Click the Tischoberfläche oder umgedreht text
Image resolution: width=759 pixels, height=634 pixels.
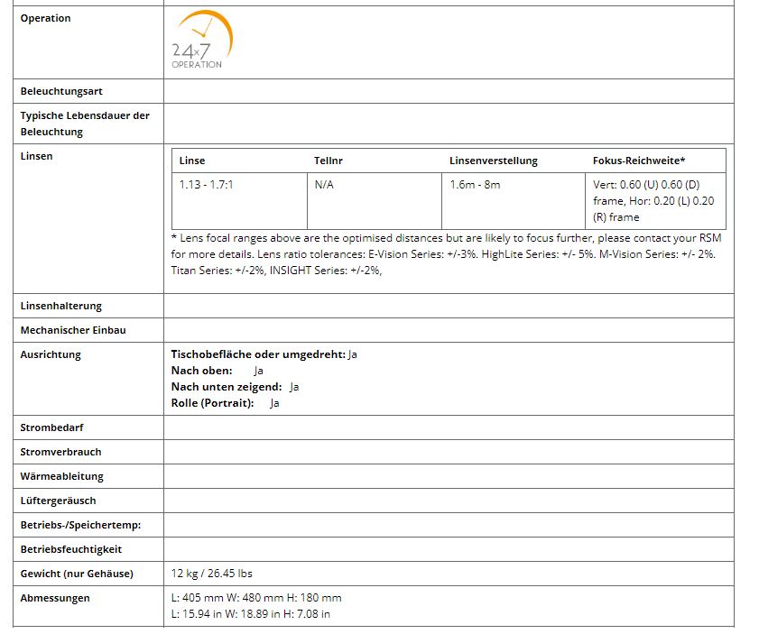[258, 354]
